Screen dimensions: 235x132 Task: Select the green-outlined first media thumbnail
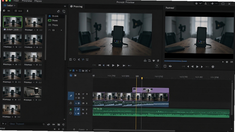[13, 22]
